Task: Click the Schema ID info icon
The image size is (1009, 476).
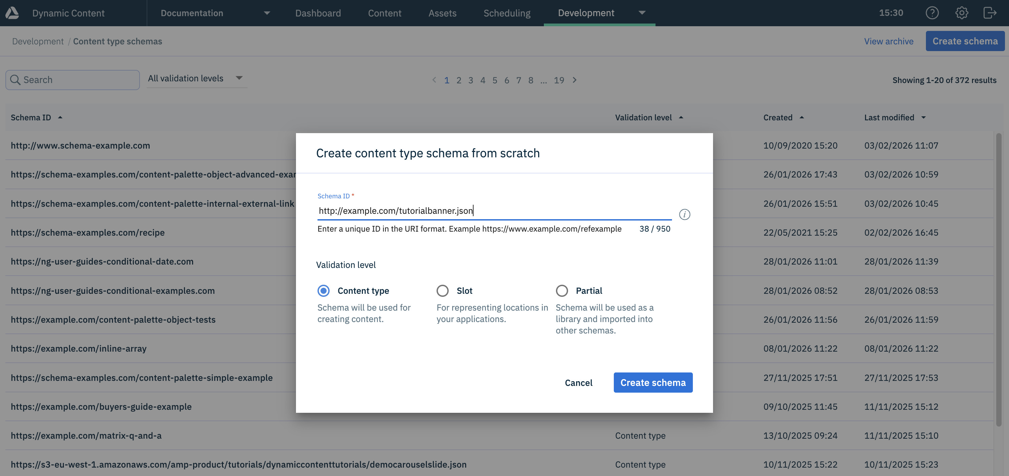Action: coord(684,214)
